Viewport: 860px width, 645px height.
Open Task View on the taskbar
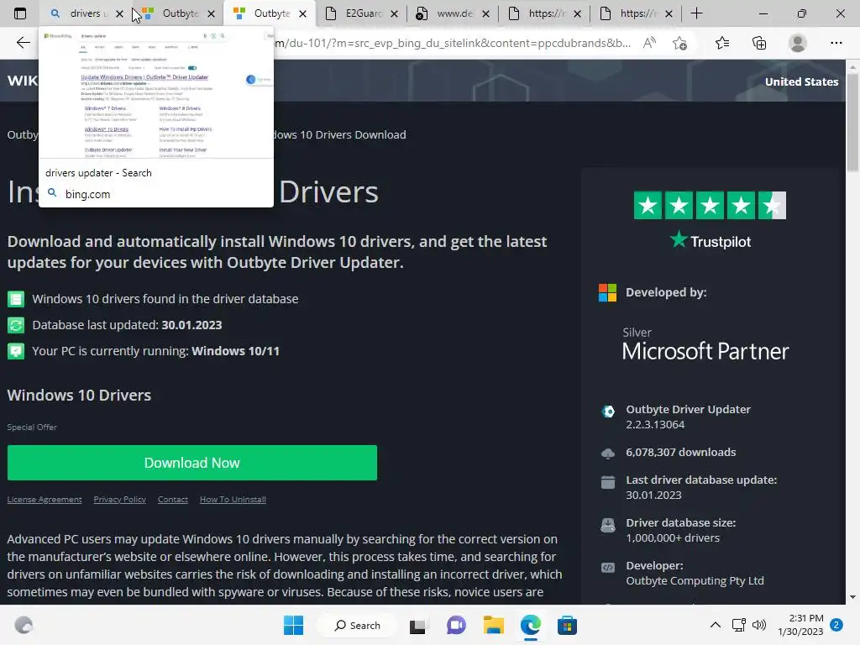point(417,625)
